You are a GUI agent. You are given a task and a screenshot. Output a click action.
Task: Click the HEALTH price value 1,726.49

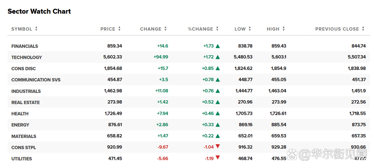113,113
